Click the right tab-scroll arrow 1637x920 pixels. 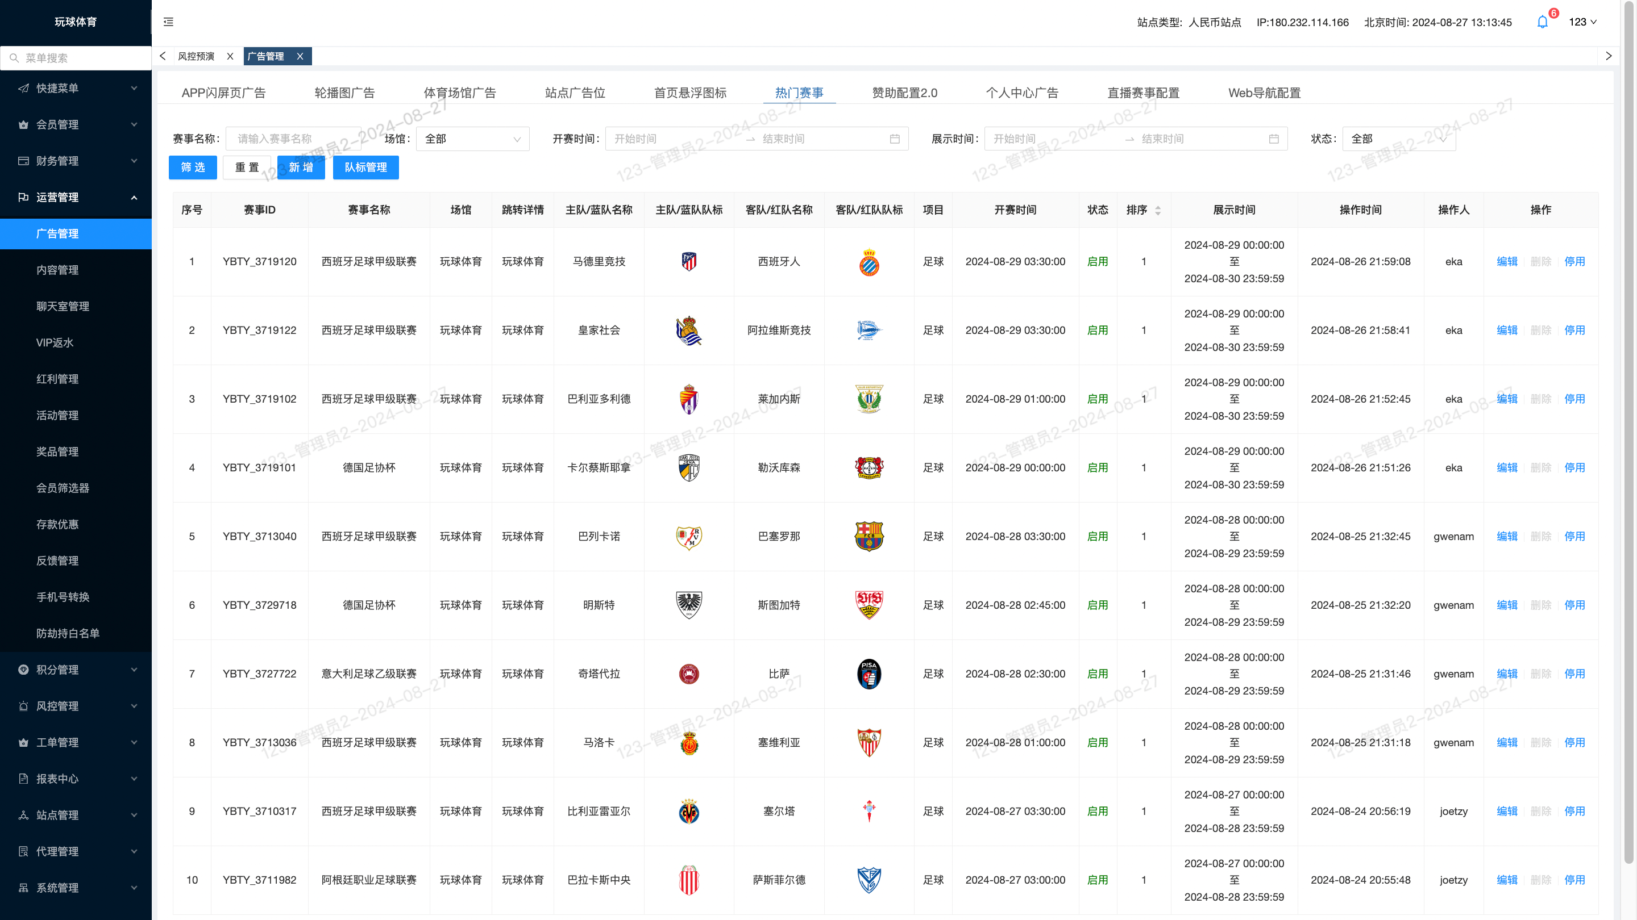click(x=1609, y=56)
